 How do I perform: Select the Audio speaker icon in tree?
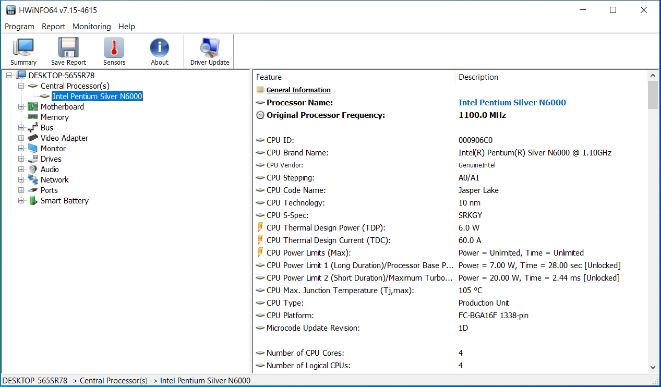[33, 170]
